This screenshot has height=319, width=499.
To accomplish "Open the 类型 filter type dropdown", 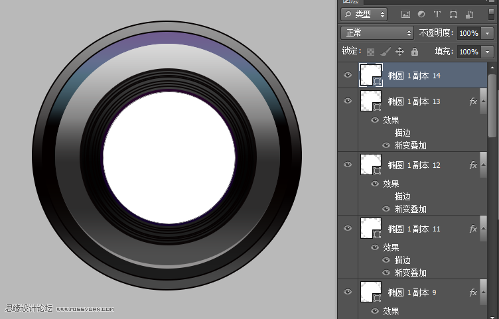I will click(364, 15).
